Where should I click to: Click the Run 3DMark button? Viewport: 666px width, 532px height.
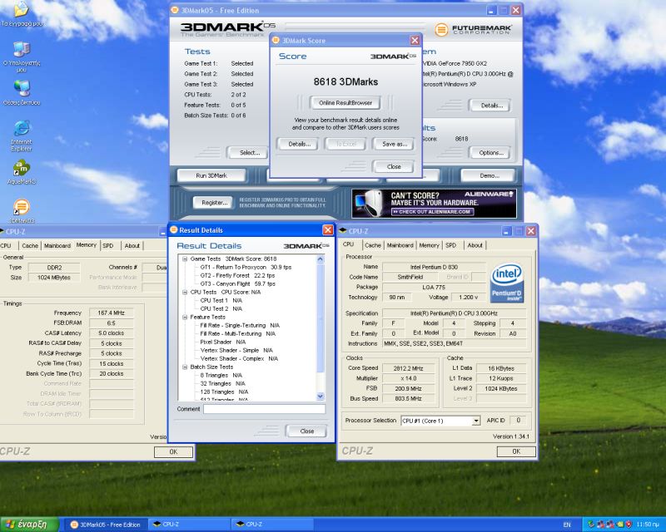(211, 175)
